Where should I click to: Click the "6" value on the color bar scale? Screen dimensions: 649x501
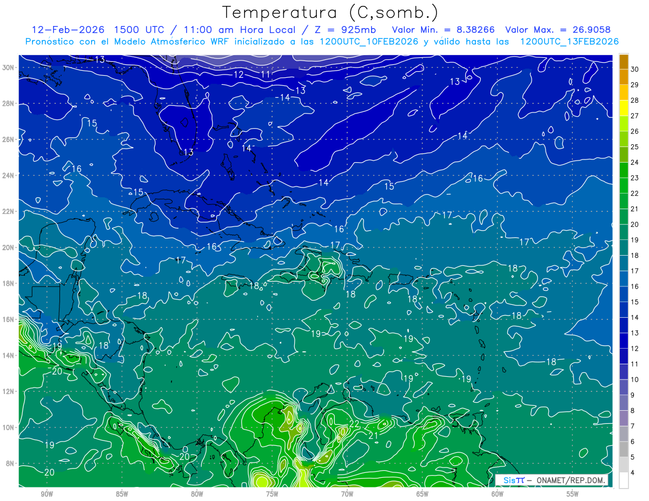(632, 442)
